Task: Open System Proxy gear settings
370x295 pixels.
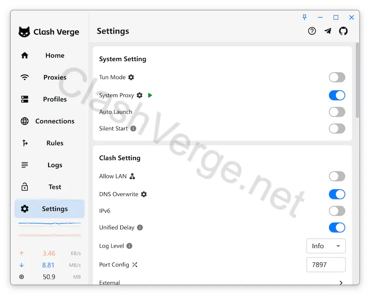Action: [x=140, y=95]
